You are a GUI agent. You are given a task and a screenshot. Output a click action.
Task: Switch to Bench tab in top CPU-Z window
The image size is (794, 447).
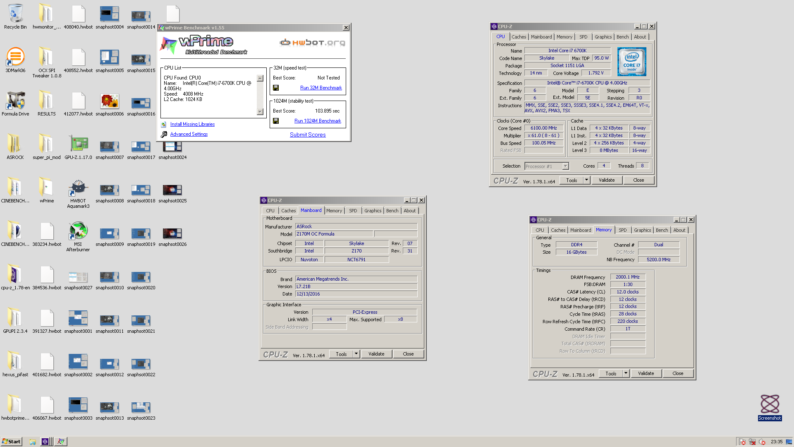(x=622, y=37)
